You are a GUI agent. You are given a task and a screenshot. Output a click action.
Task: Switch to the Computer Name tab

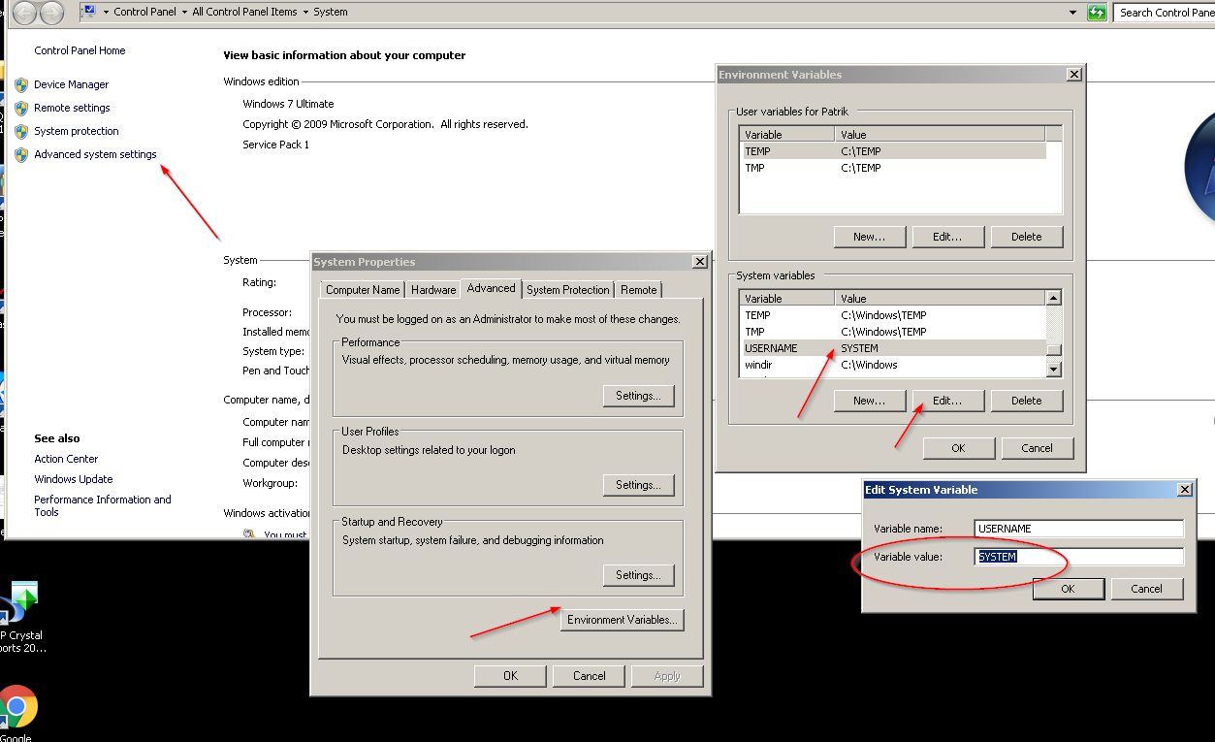[x=363, y=290]
